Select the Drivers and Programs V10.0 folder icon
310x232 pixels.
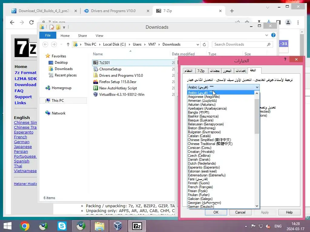click(x=96, y=75)
